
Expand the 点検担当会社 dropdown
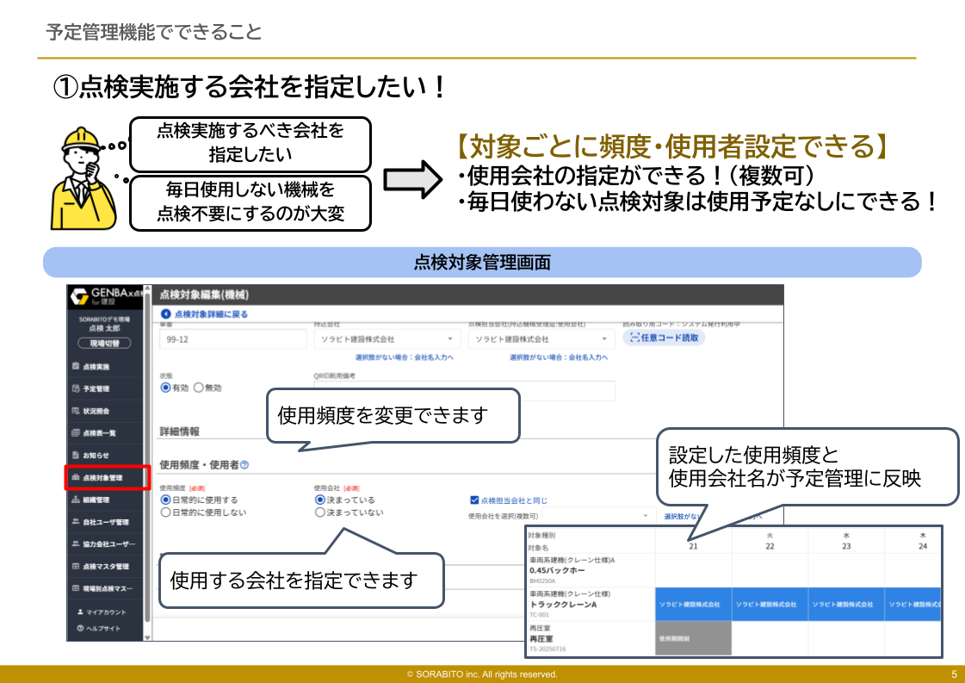pos(542,338)
